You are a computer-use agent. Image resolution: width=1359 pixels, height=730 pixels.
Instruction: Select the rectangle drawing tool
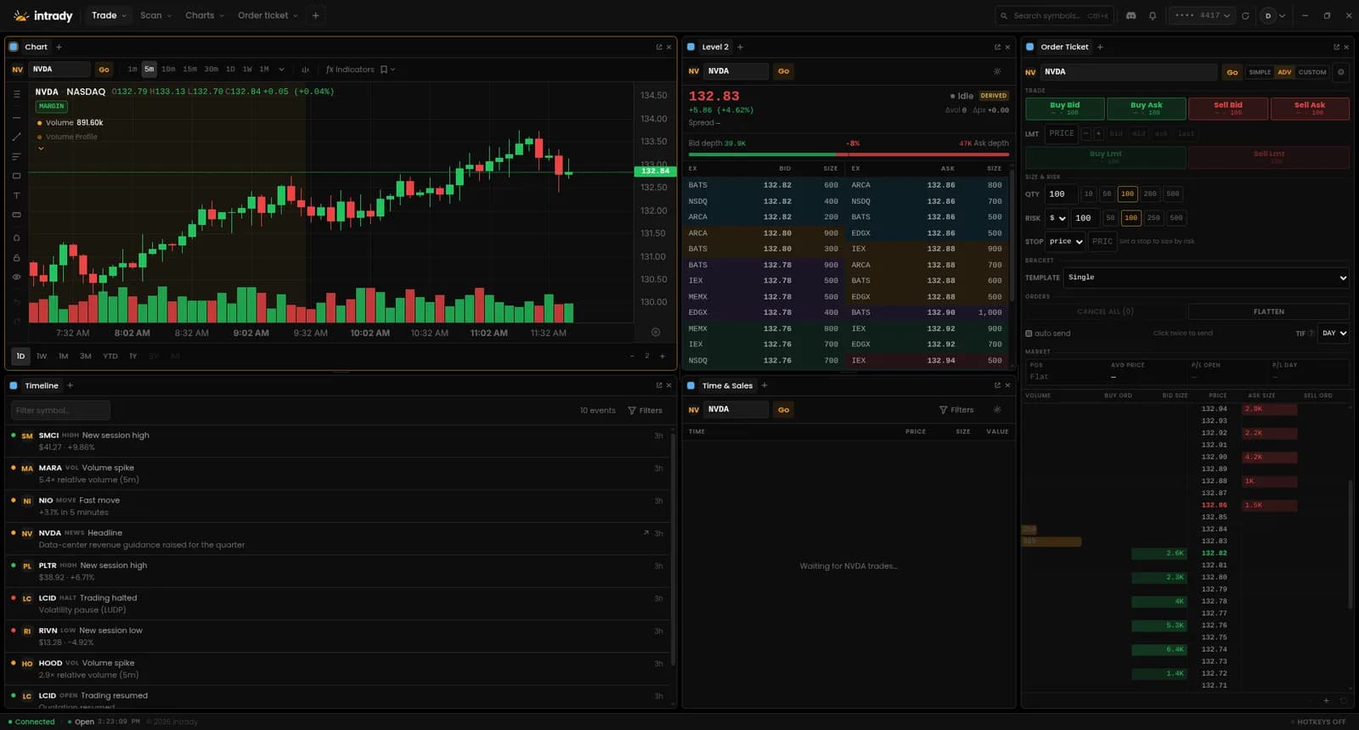(x=16, y=176)
